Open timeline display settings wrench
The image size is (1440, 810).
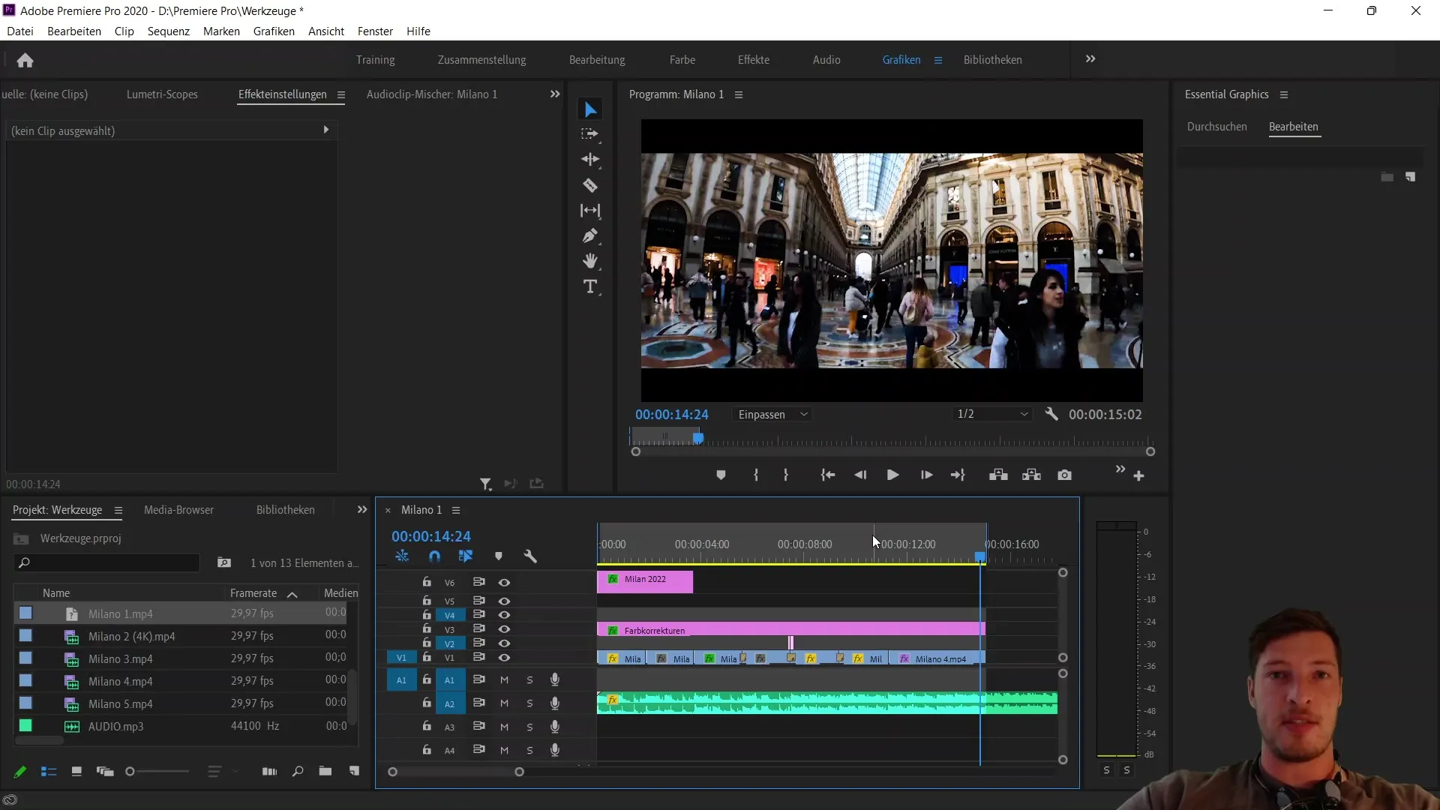(530, 556)
